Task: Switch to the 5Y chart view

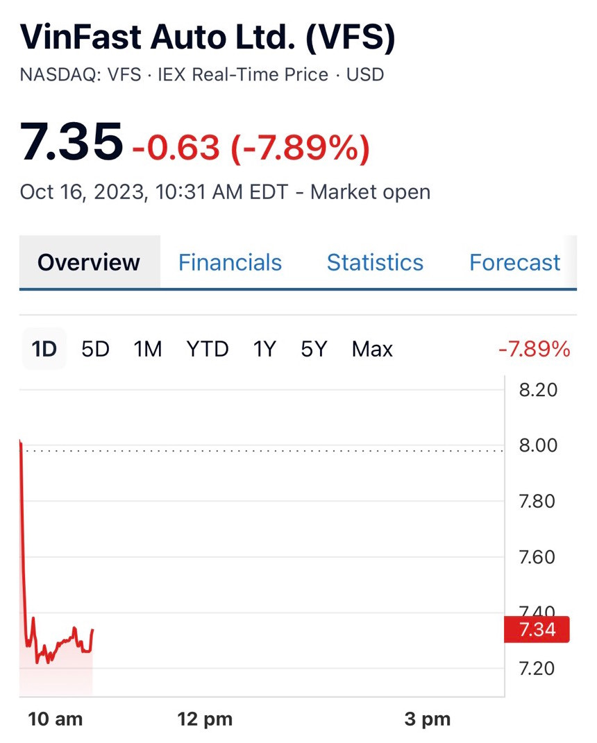Action: [313, 349]
